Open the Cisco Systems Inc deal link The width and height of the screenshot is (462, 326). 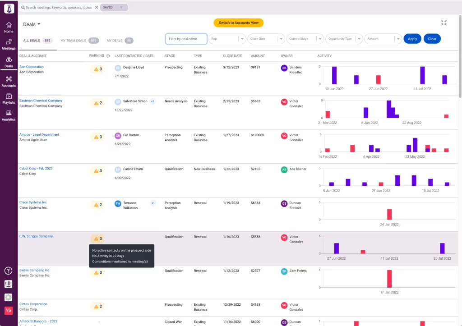point(33,202)
